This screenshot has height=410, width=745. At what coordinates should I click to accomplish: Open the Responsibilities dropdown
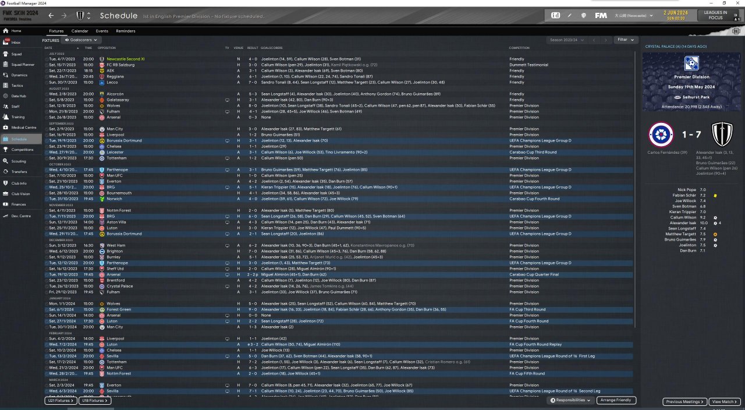point(572,401)
